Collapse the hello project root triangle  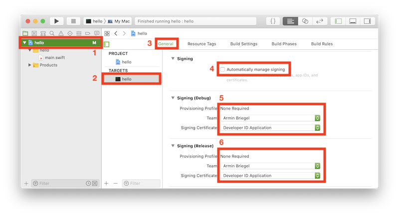[x=24, y=43]
